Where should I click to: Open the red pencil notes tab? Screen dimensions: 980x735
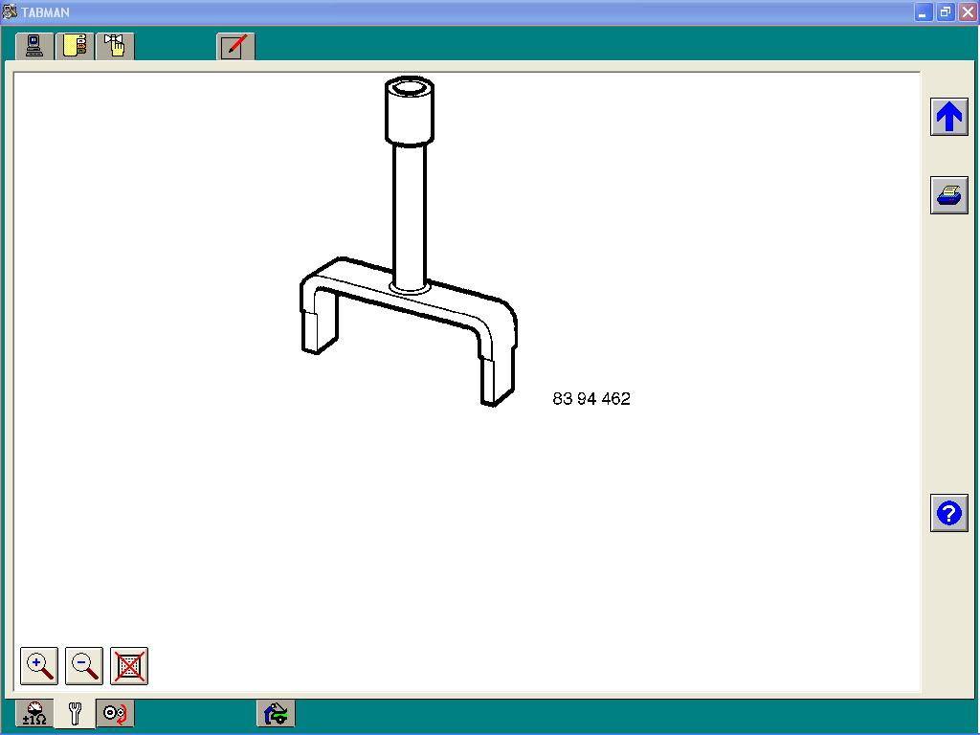pos(235,46)
